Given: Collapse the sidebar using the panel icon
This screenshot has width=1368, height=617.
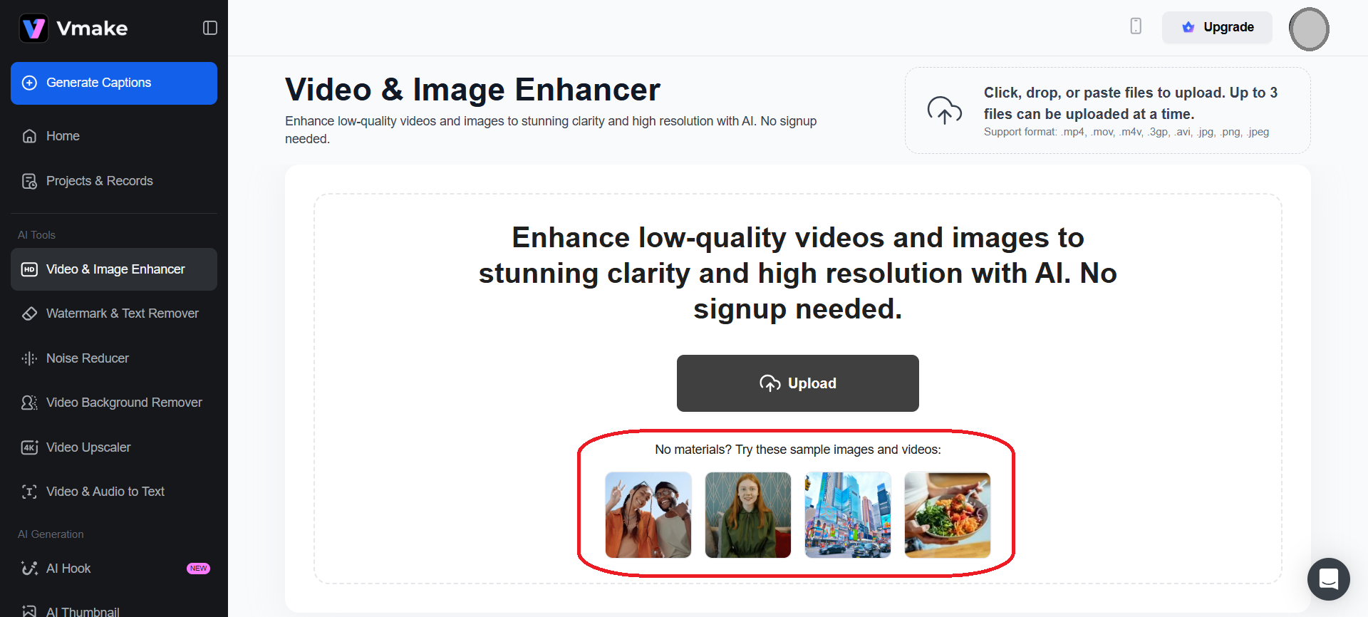Looking at the screenshot, I should click(209, 28).
